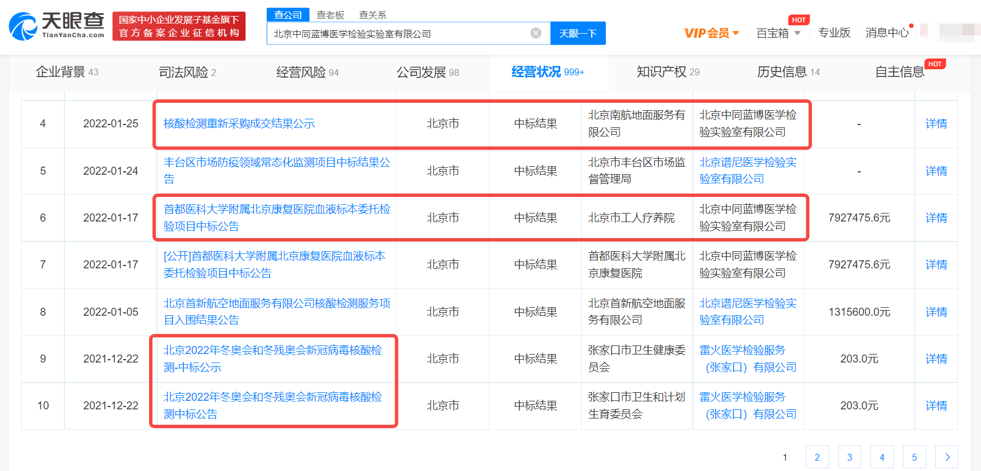This screenshot has width=981, height=471.
Task: Click the 1315600.0元 amount cell
Action: coord(859,312)
